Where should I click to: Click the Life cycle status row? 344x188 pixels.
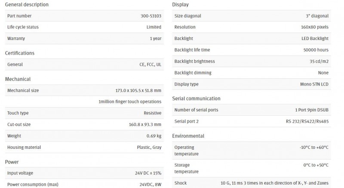coord(84,27)
